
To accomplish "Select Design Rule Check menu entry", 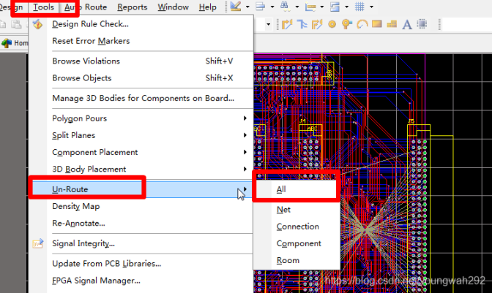I will [x=90, y=24].
